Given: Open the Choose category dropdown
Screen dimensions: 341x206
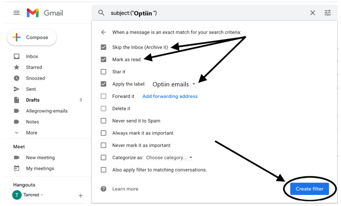Looking at the screenshot, I should pos(170,157).
